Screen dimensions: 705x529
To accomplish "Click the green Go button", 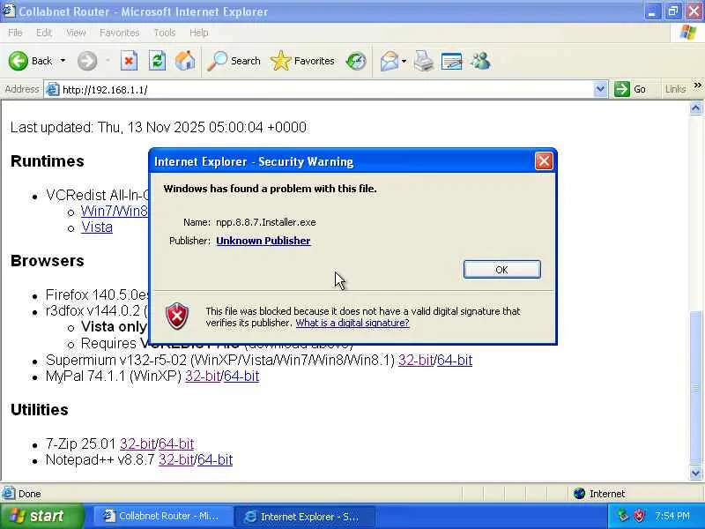I will [630, 89].
